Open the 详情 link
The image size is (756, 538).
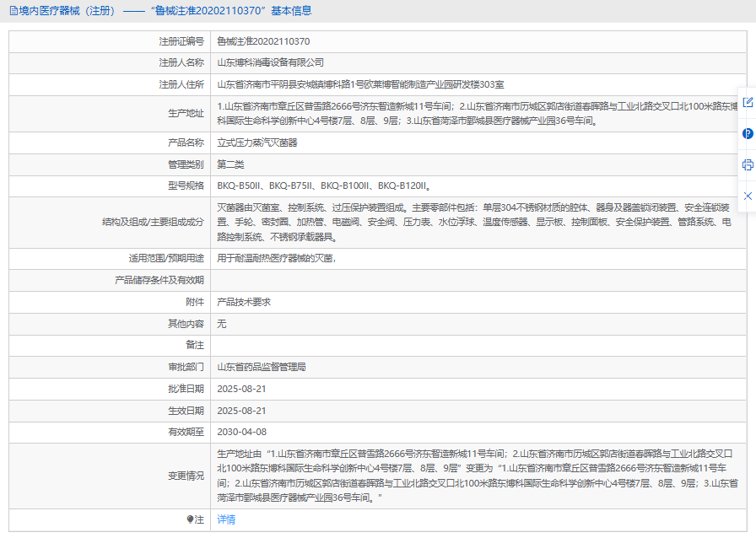click(x=226, y=519)
